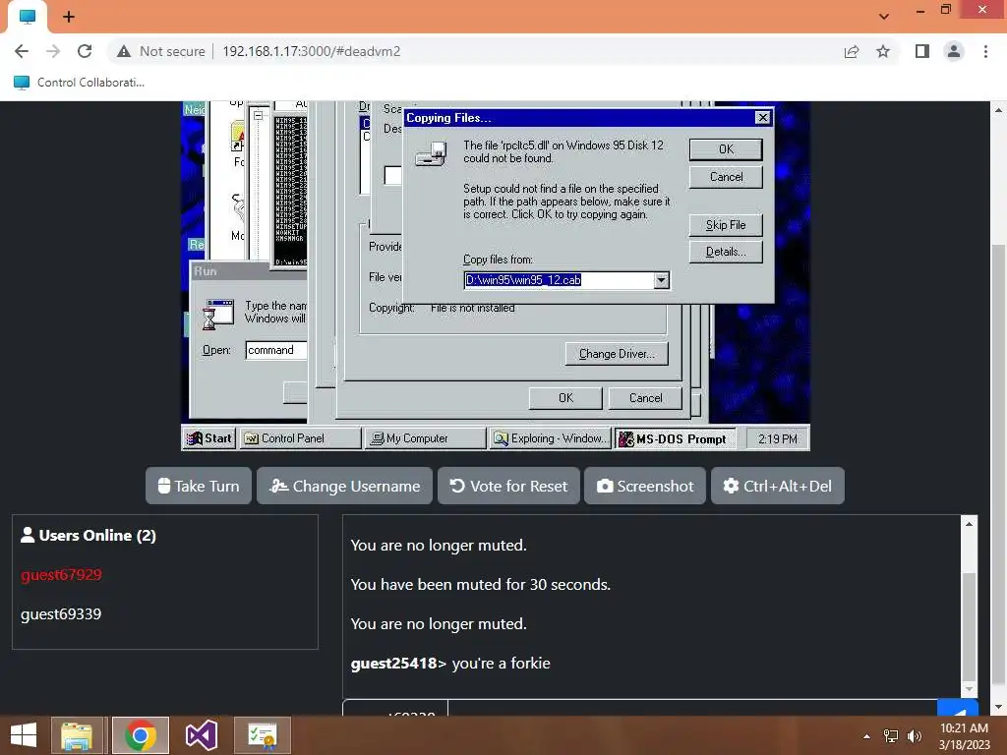
Task: Click OK in the Copying Files dialog
Action: (726, 149)
